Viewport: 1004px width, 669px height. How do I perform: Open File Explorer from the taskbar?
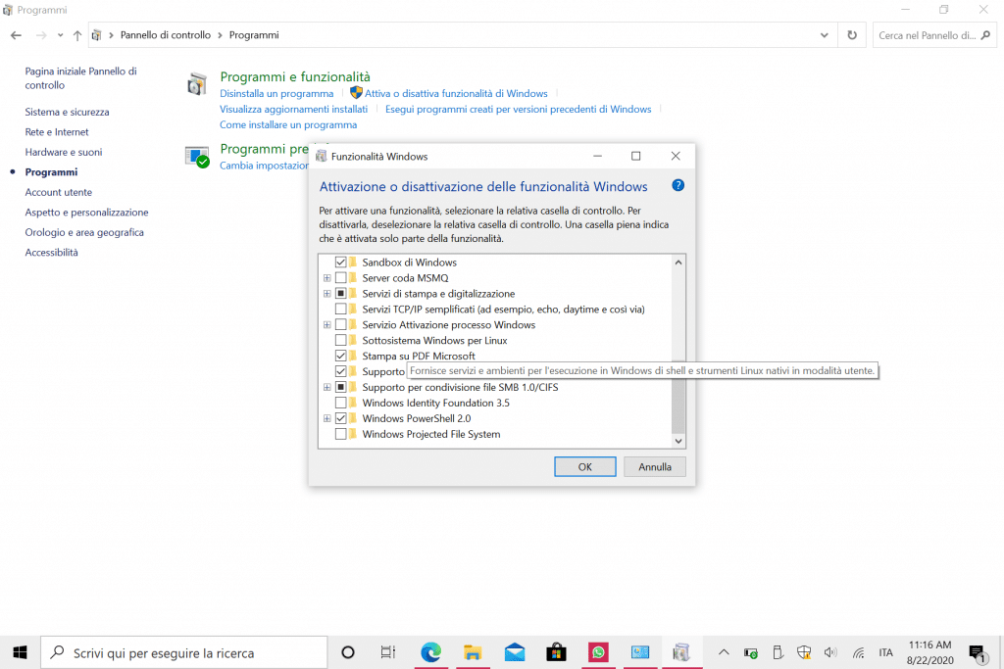(472, 652)
